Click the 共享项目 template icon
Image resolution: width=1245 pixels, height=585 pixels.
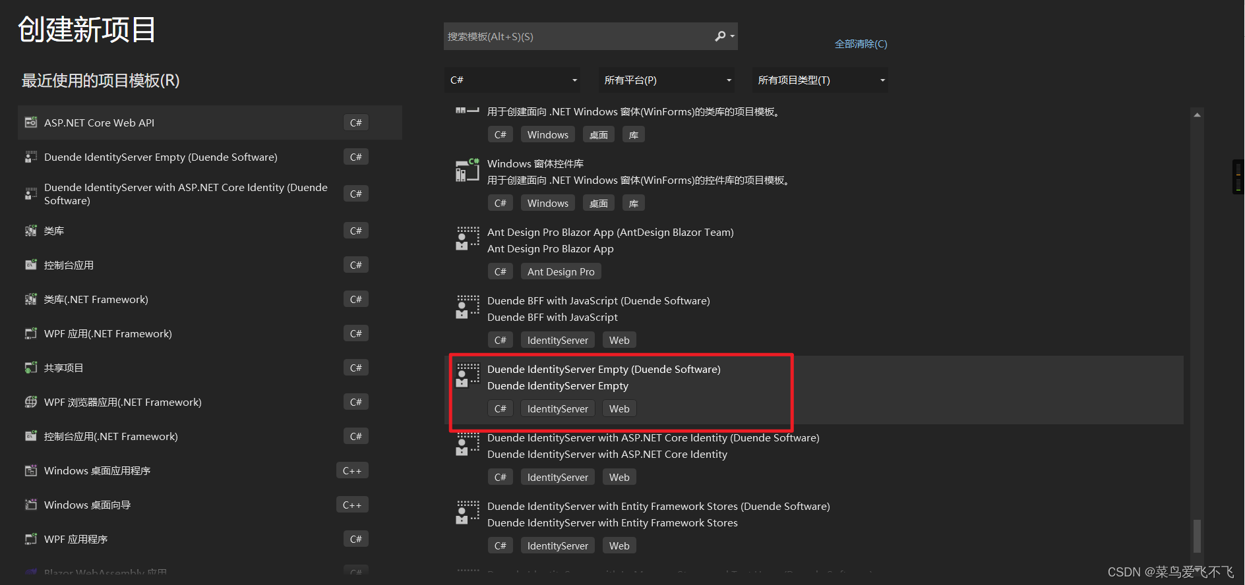30,368
